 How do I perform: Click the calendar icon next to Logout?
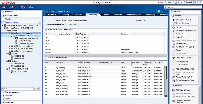(x=194, y=2)
